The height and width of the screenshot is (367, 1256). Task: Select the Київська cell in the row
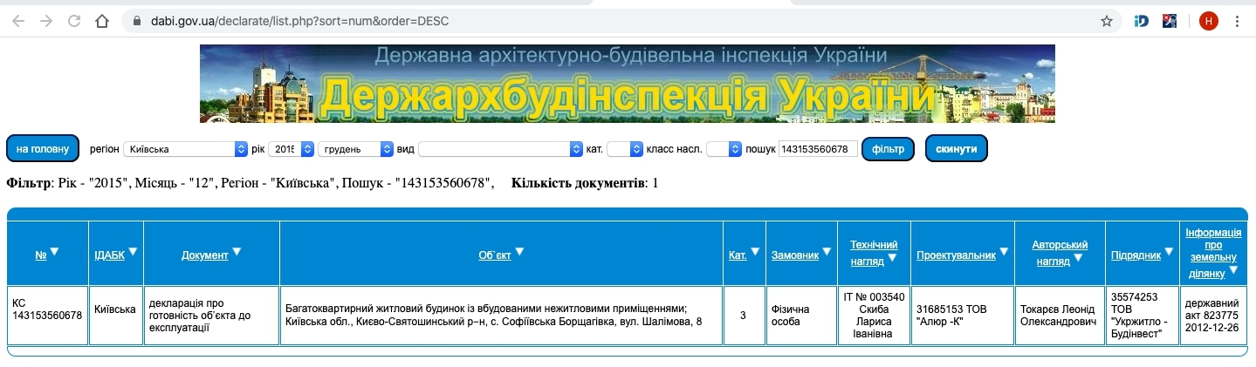pyautogui.click(x=116, y=316)
